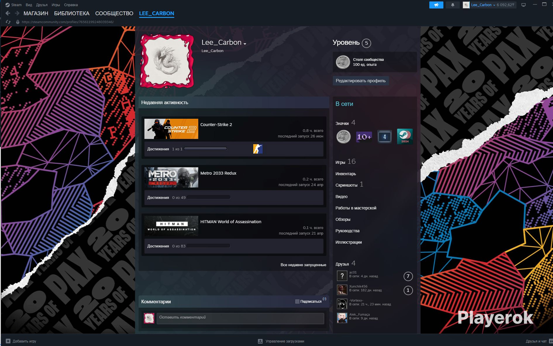Open the Вид menu

click(x=29, y=5)
